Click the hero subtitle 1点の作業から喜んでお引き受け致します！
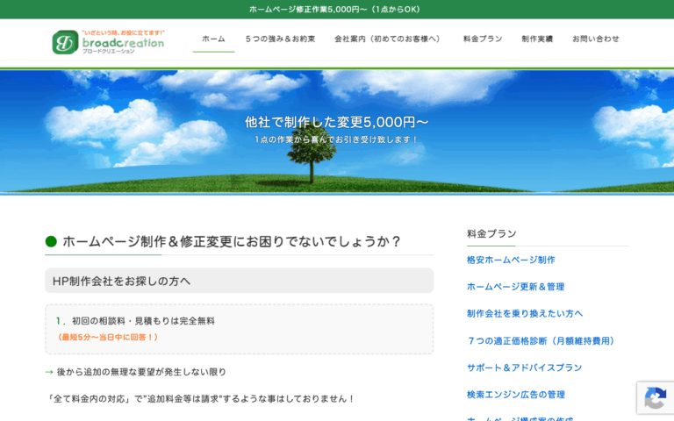Screen dimensions: 674x421 click(336, 139)
